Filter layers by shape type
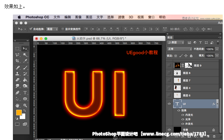The width and height of the screenshot is (224, 140). click(206, 42)
